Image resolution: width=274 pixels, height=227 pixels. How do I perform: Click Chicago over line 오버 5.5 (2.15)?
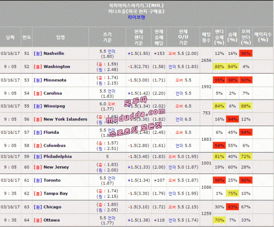[x=183, y=207]
